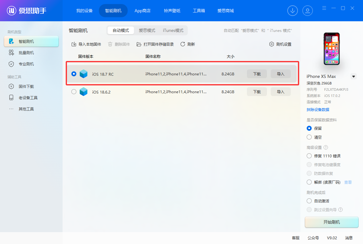Open the hamburger menu in the title bar
363x244 pixels.
[x=324, y=8]
